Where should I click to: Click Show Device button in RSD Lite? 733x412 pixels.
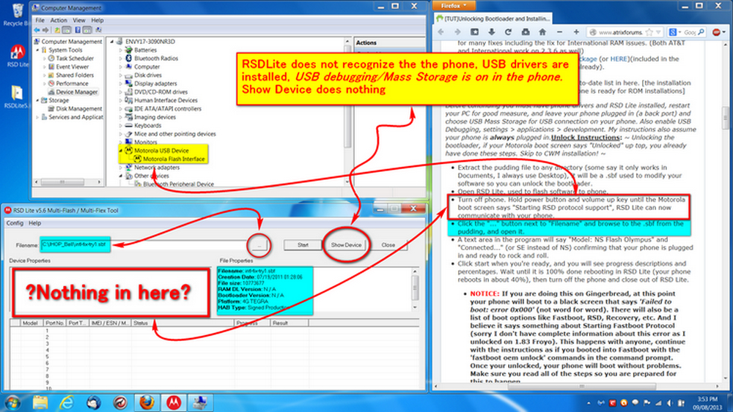[346, 245]
